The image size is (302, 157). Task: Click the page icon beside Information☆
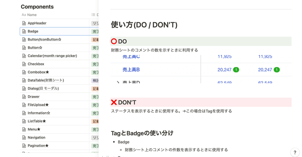(24, 113)
